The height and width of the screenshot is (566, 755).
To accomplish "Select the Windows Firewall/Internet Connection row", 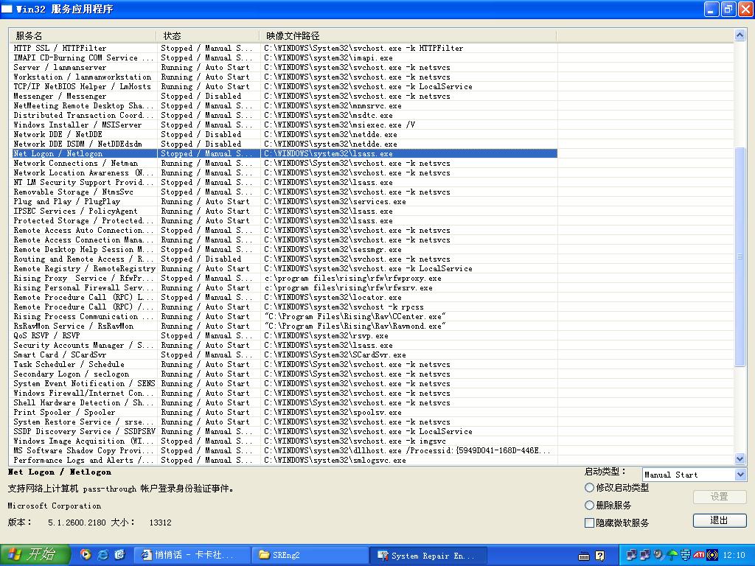I will [x=284, y=394].
